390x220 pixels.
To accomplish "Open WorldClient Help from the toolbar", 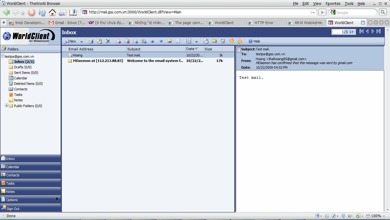I will coord(254,41).
